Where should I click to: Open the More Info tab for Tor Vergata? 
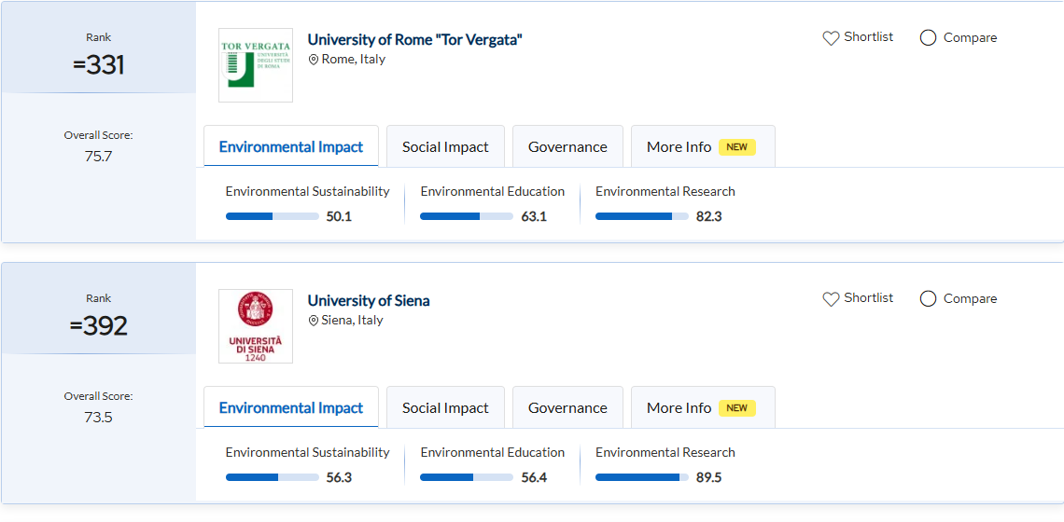pos(679,147)
